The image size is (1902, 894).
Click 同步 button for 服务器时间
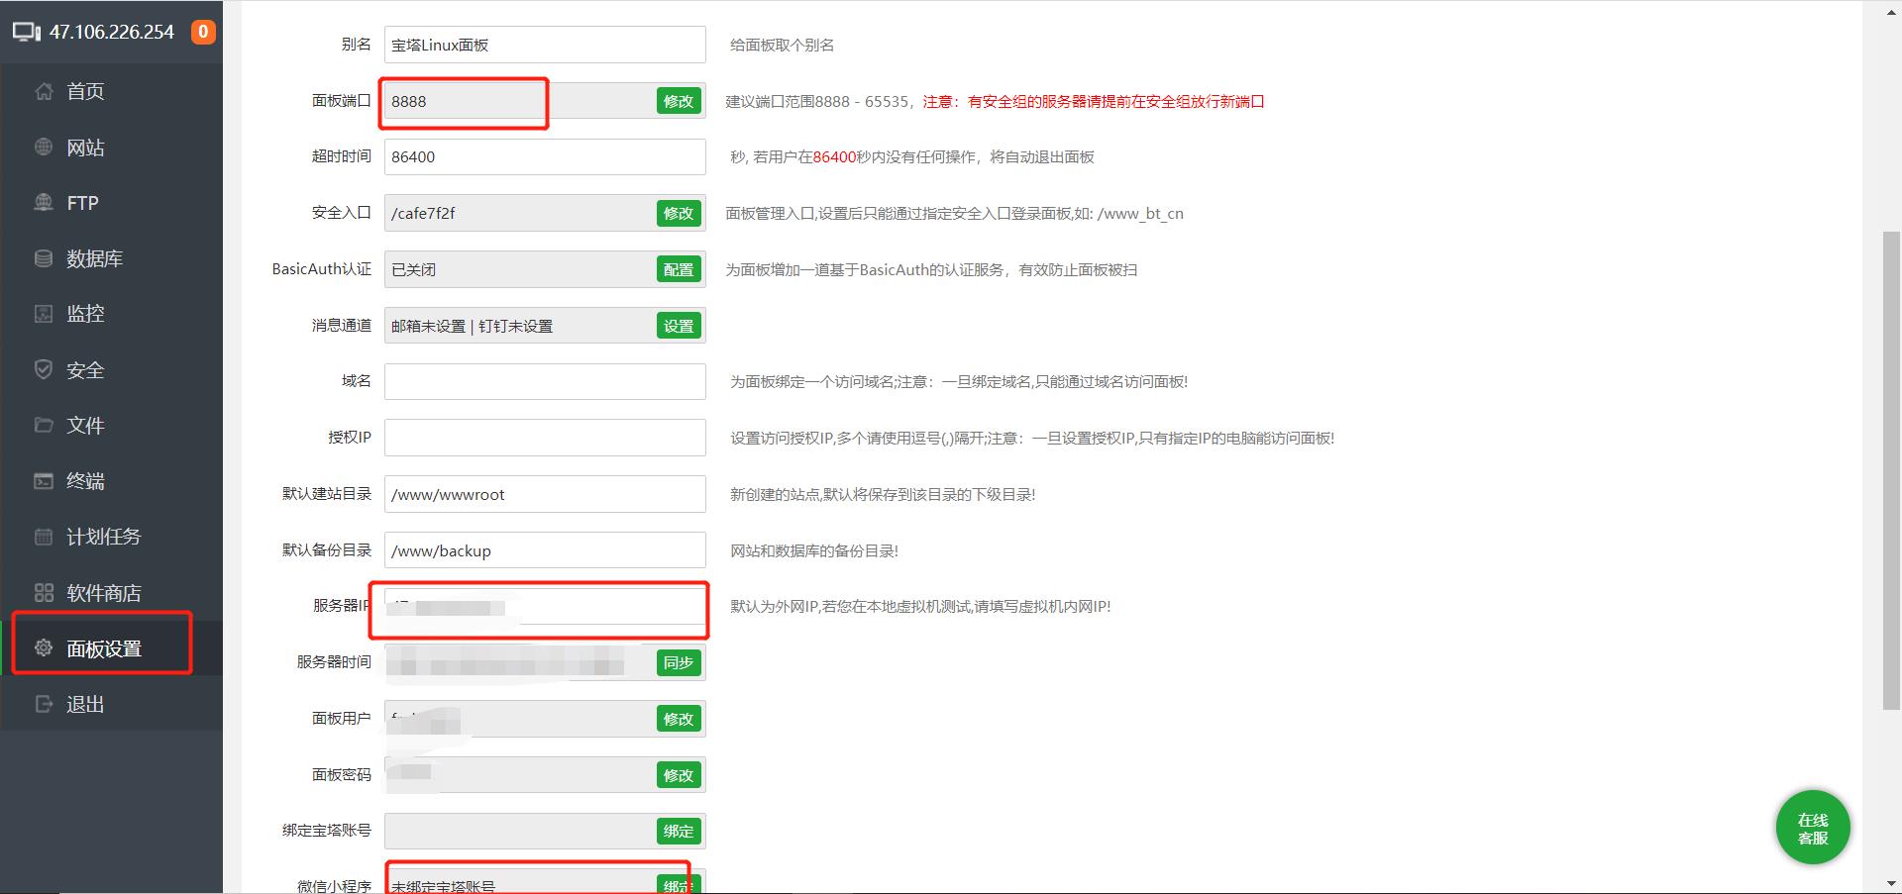679,662
